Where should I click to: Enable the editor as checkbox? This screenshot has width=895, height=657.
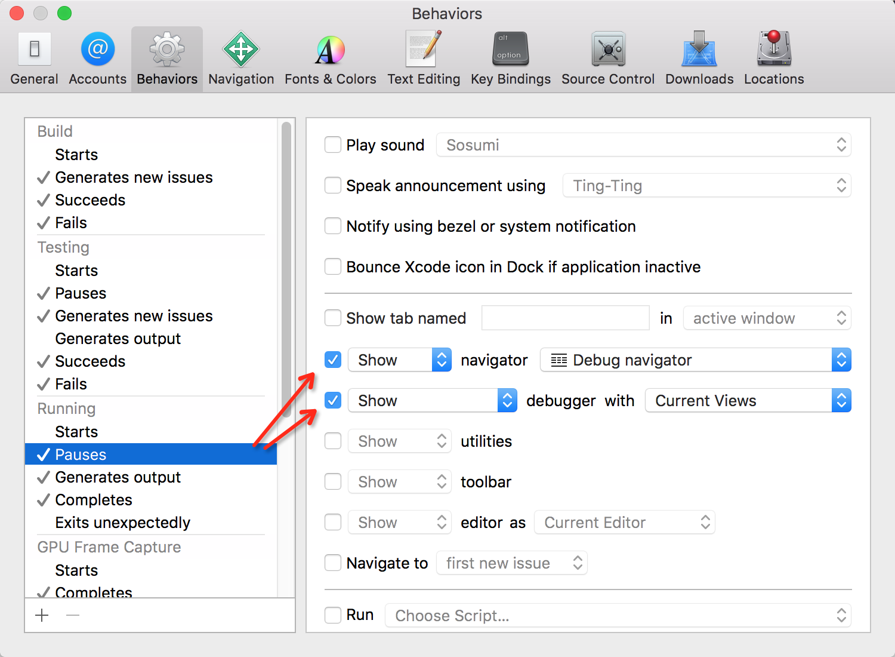click(x=333, y=522)
